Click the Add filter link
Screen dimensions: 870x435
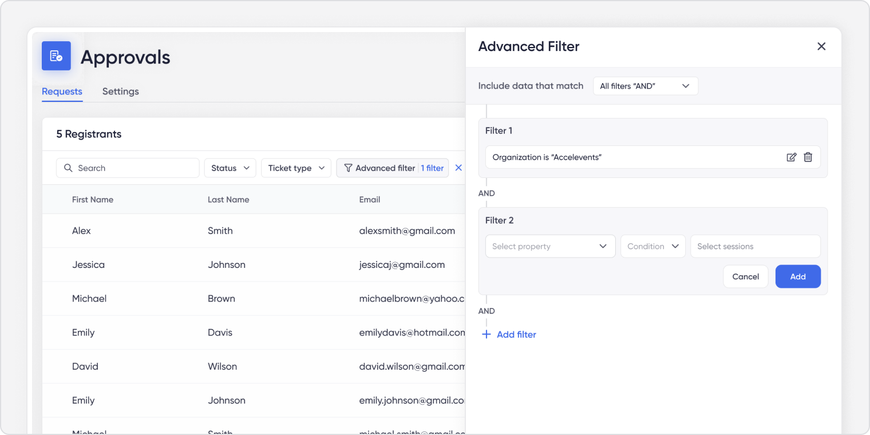[x=516, y=334]
